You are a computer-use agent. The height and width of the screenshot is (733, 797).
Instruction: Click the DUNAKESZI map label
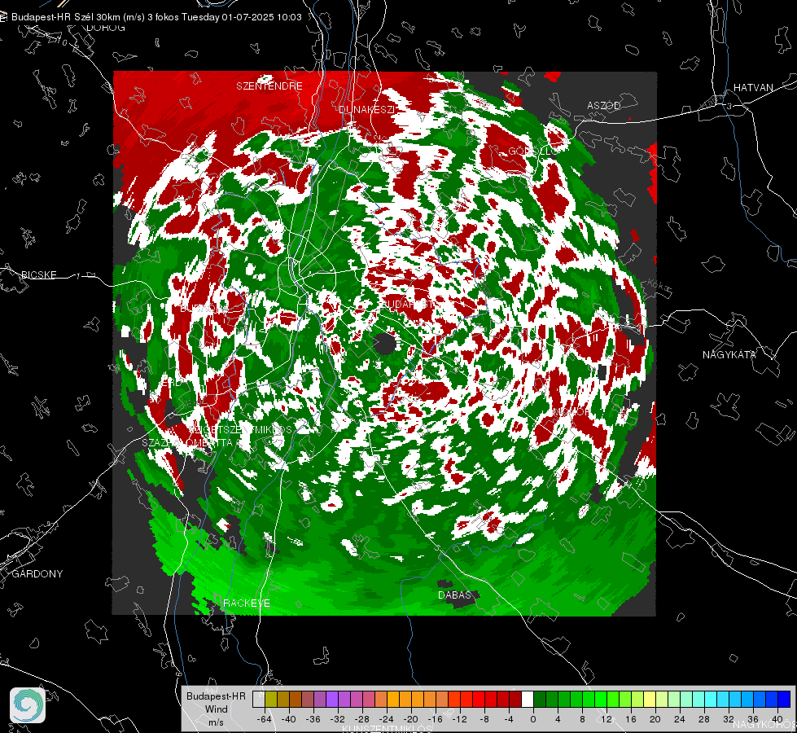(x=366, y=109)
